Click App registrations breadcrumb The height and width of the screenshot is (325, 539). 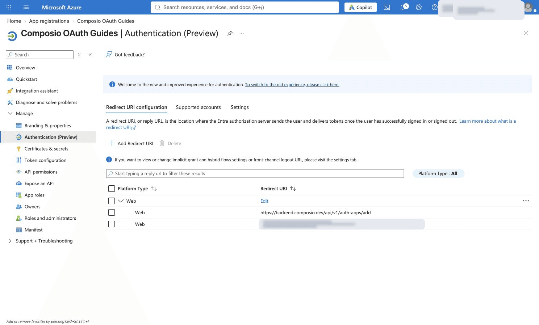tap(49, 21)
